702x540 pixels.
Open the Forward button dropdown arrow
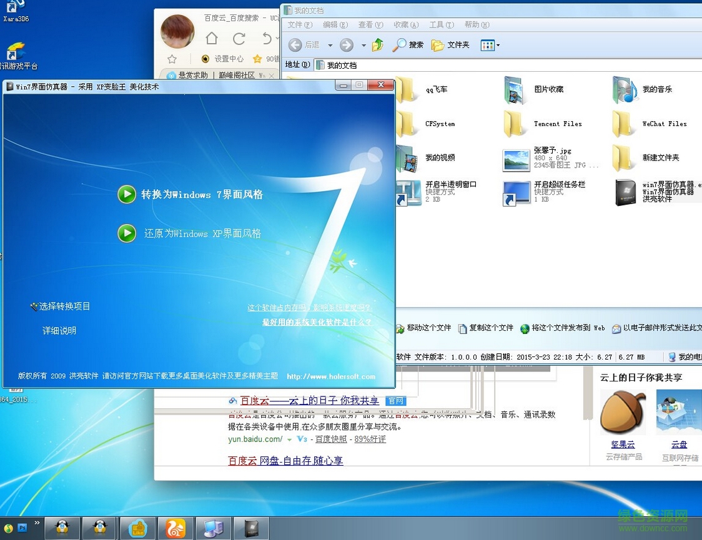pyautogui.click(x=363, y=44)
